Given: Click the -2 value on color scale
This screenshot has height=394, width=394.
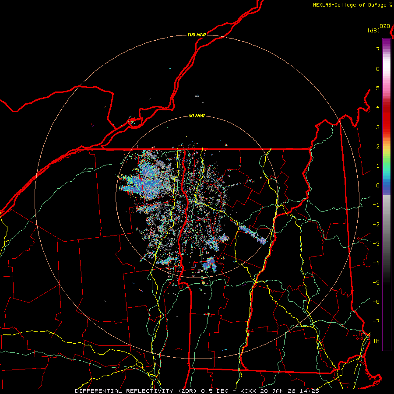Looking at the screenshot, I should point(376,225).
